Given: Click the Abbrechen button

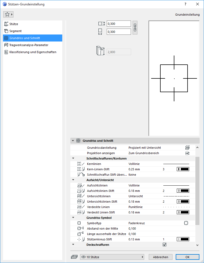Looking at the screenshot, I should coord(161,257).
